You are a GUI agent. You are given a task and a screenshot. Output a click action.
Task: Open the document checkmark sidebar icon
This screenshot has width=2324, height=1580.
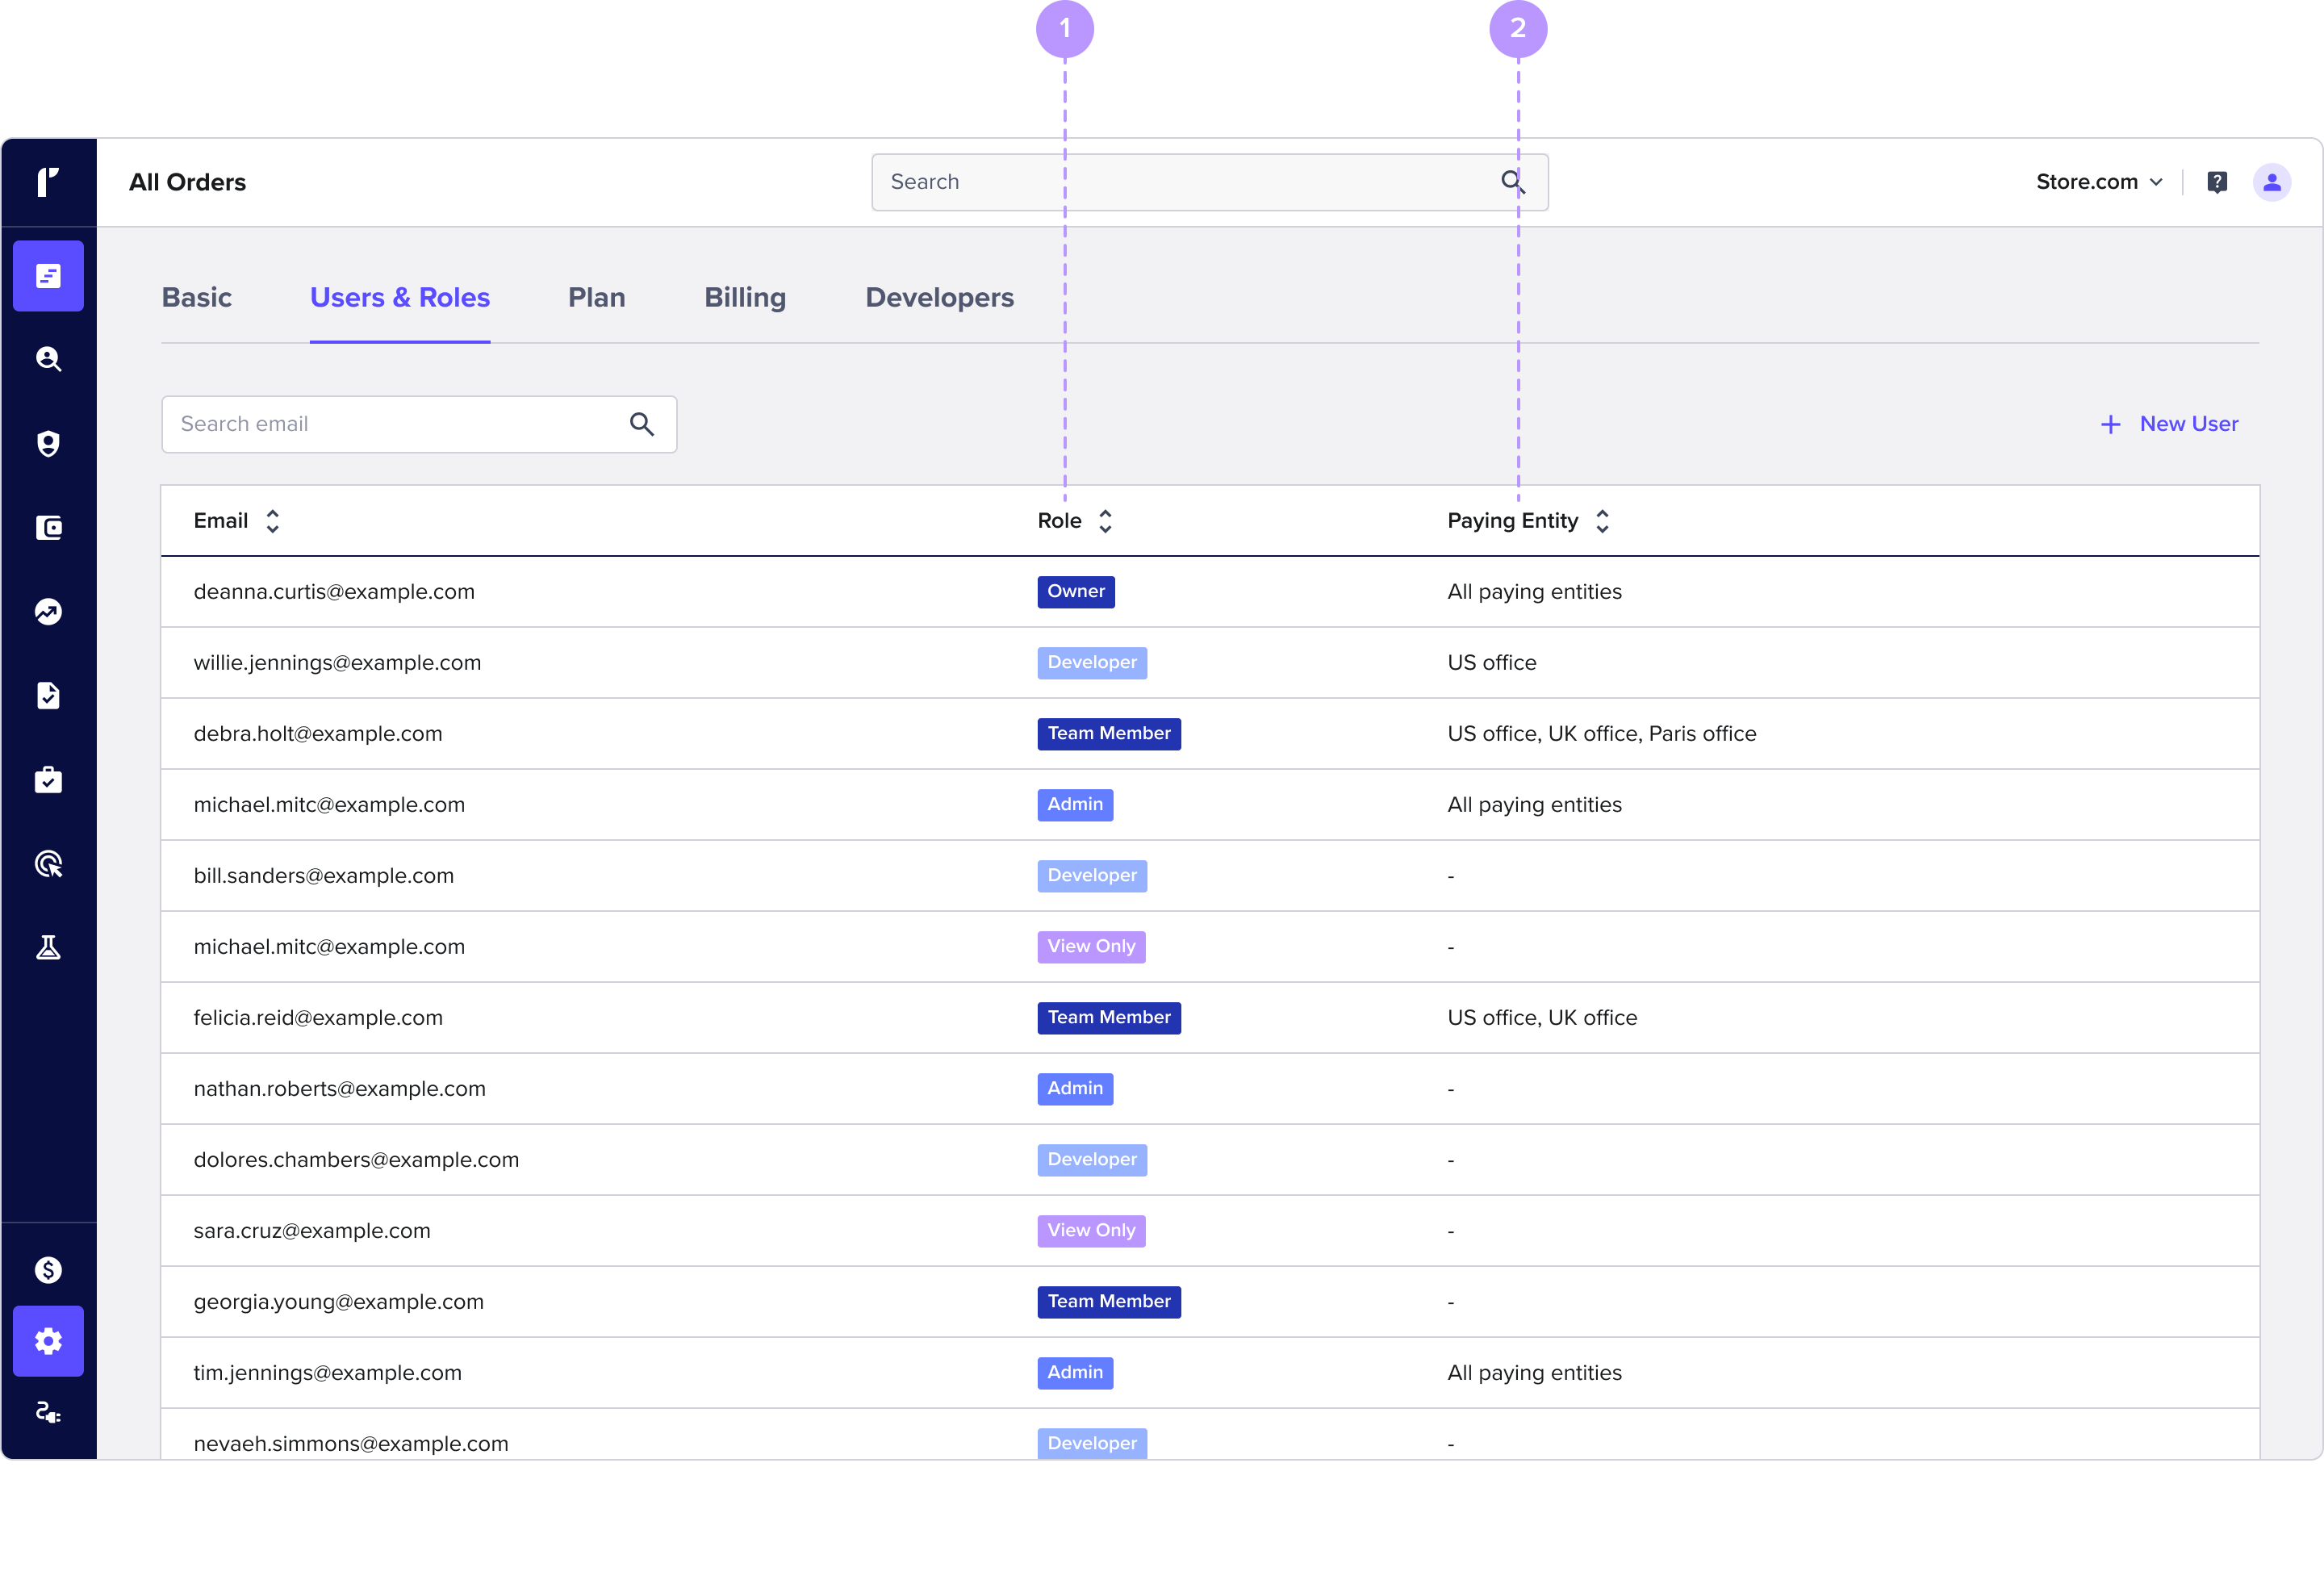click(48, 695)
